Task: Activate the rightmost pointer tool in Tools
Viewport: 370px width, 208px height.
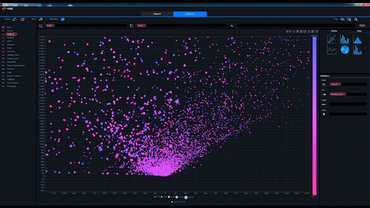Action: tap(356, 20)
